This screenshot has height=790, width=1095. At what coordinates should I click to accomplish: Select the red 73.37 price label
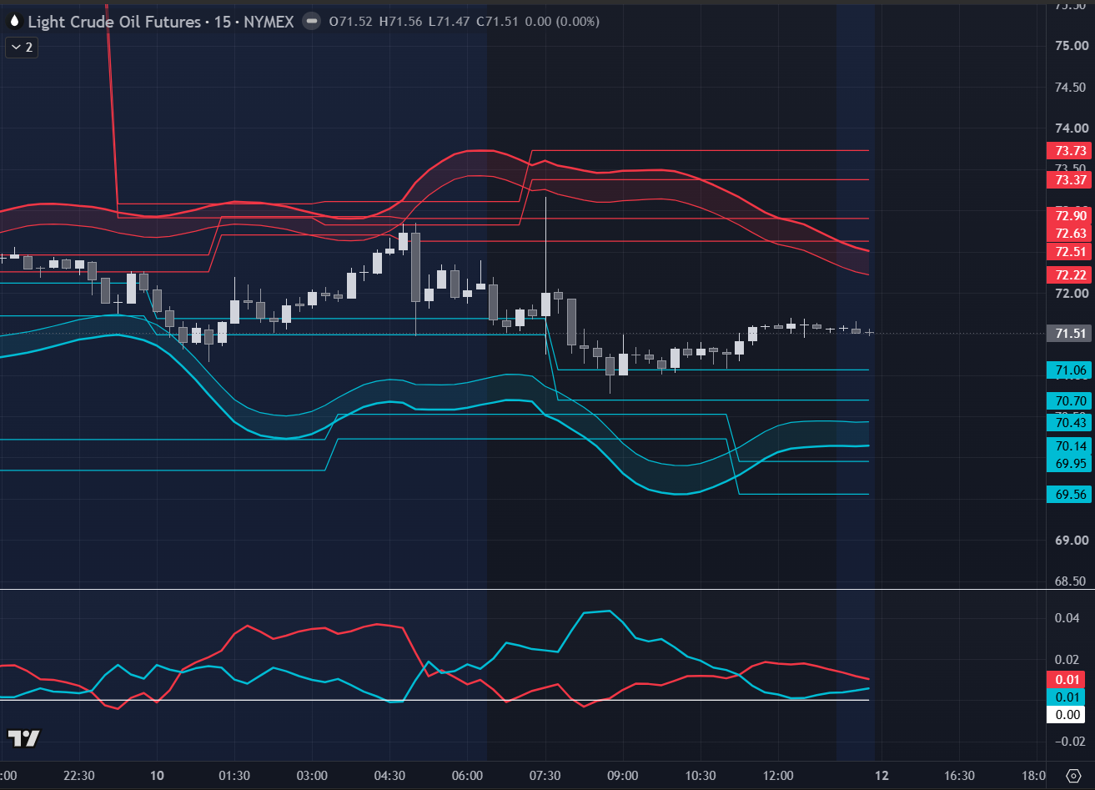[1070, 180]
